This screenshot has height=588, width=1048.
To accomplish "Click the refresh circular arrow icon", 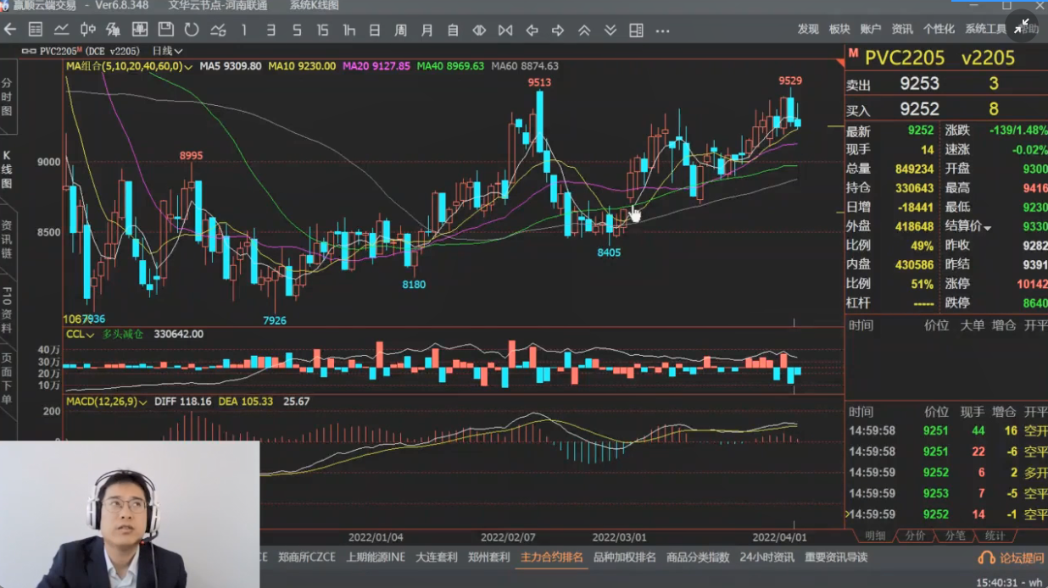I will coord(192,30).
